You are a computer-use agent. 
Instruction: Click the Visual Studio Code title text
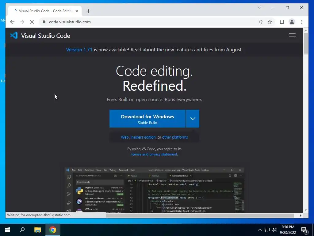tap(46, 36)
